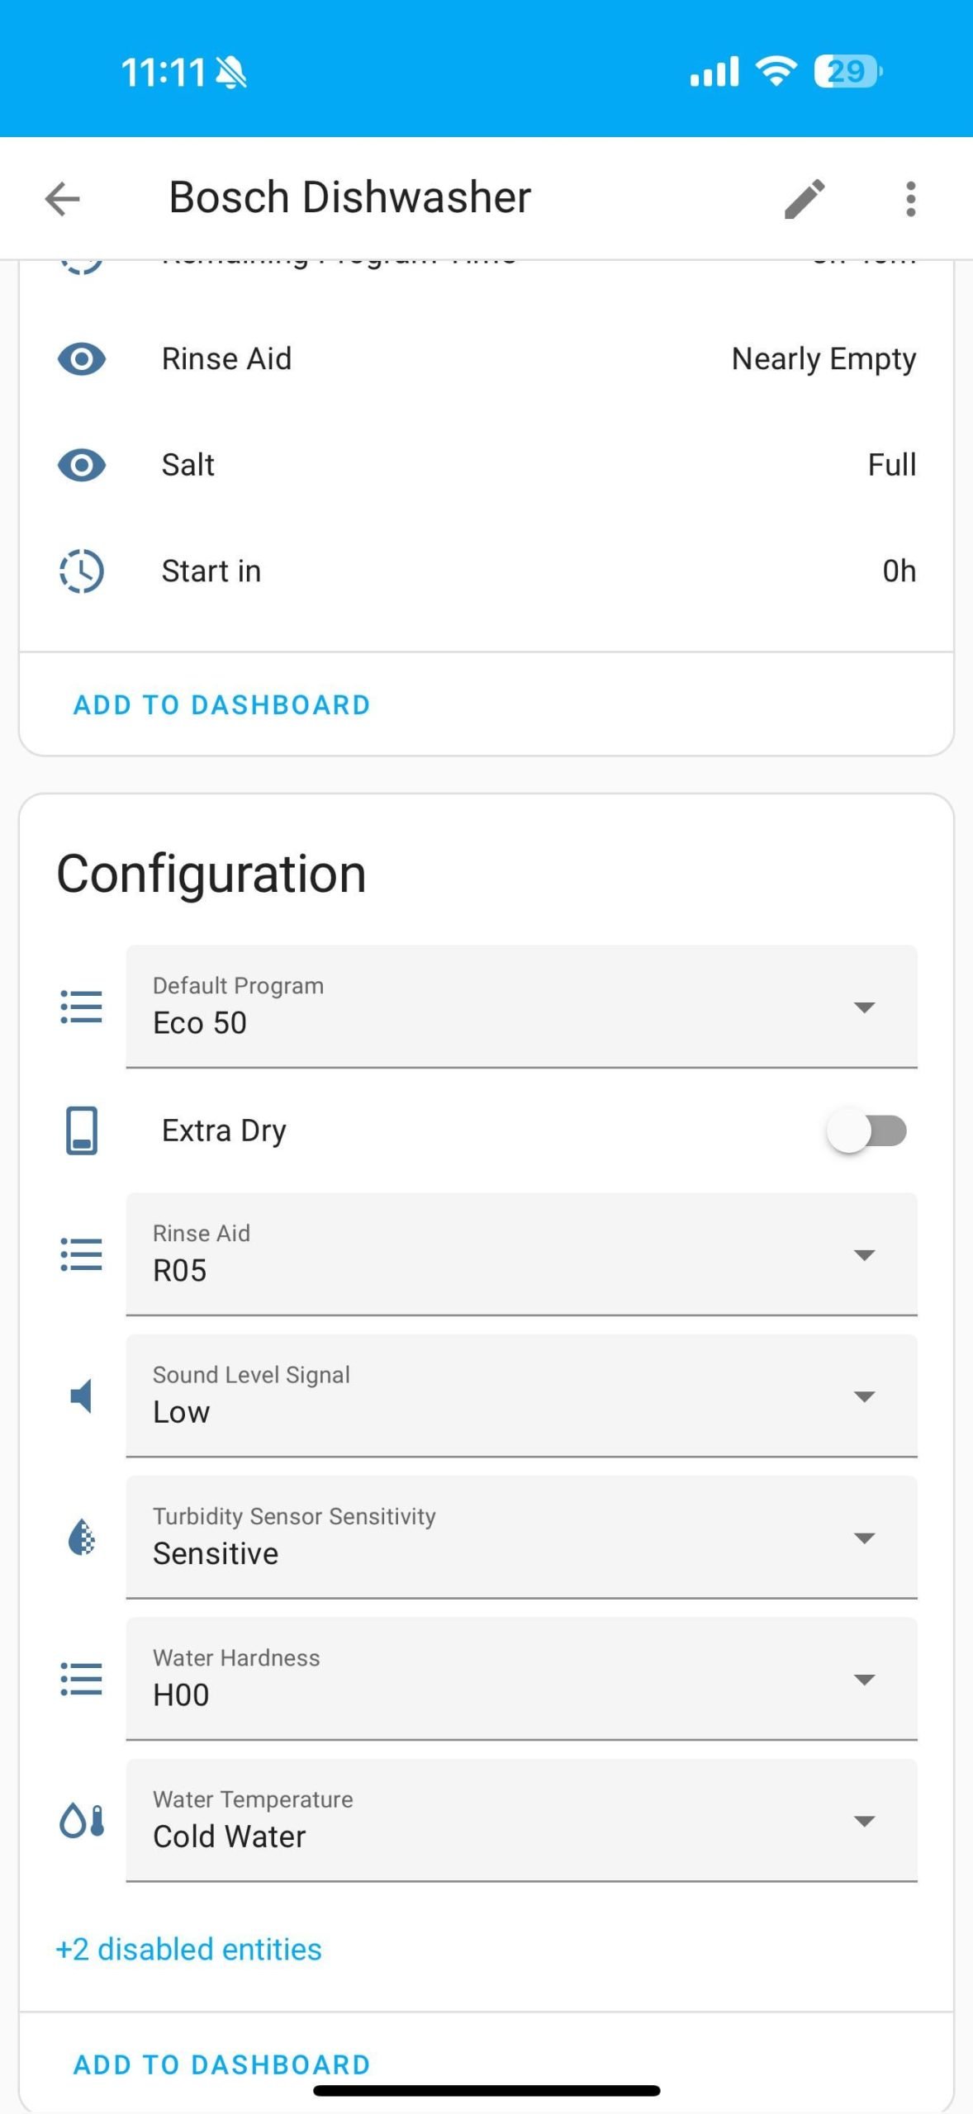Expand the Sound Level Signal dropdown
Image resolution: width=973 pixels, height=2114 pixels.
[x=521, y=1396]
